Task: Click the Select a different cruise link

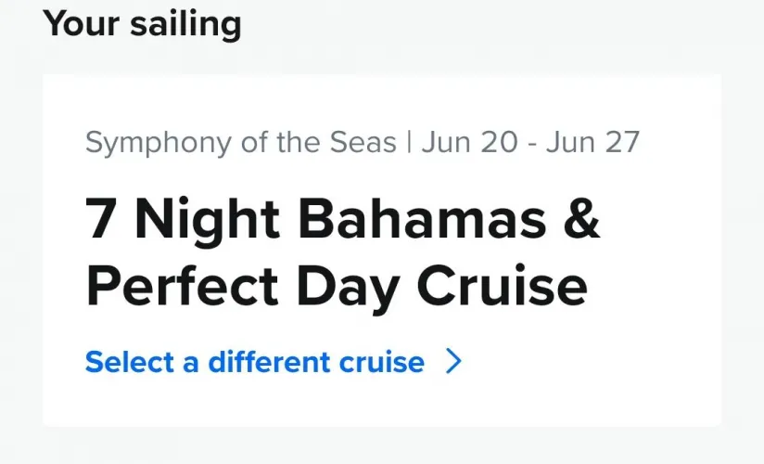Action: pos(255,361)
